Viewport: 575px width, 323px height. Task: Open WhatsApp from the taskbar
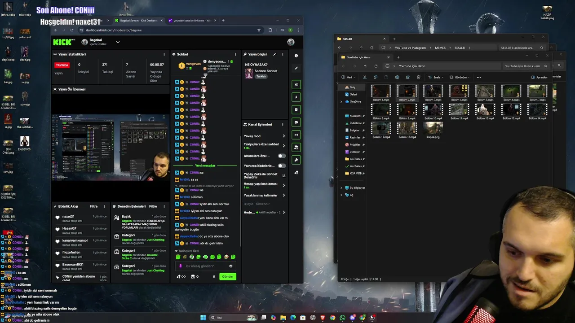(342, 318)
